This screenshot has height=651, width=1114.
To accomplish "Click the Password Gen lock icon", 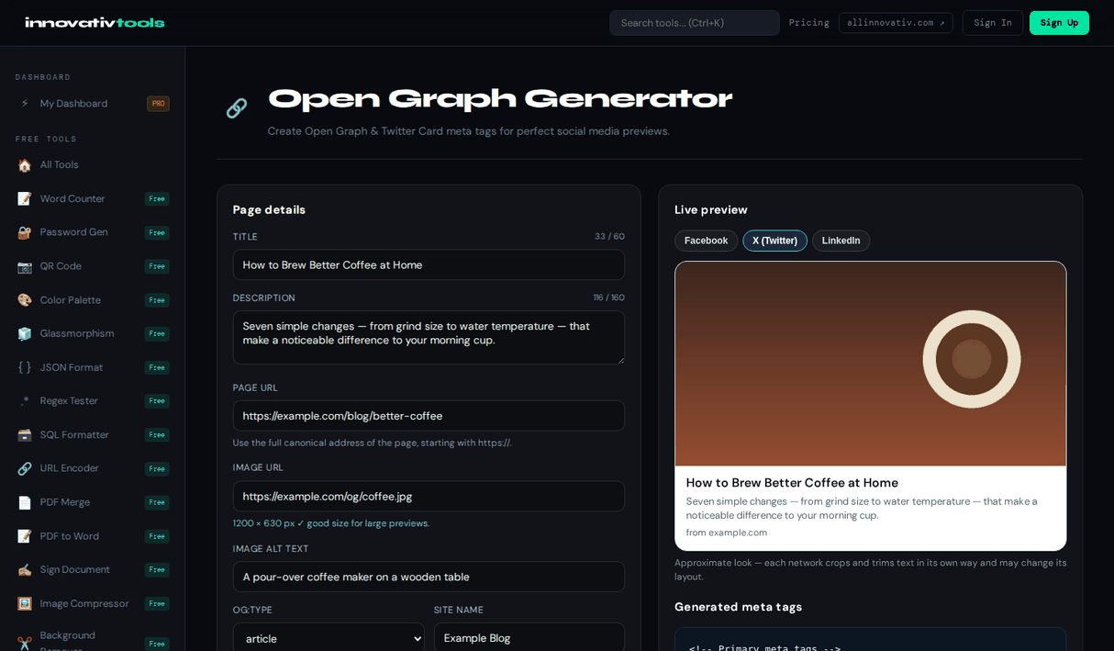I will coord(25,232).
